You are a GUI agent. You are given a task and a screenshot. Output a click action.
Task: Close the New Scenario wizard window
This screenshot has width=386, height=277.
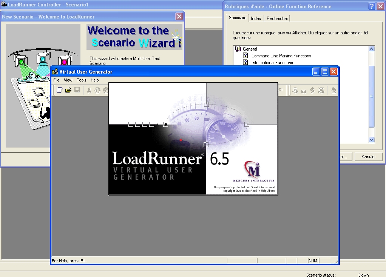(x=179, y=17)
